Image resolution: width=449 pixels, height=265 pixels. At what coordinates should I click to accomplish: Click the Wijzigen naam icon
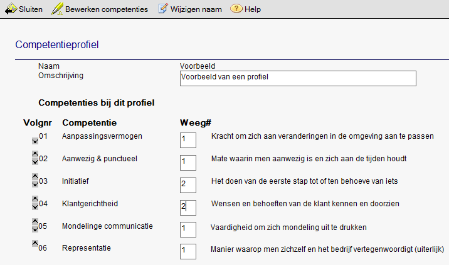coord(162,9)
